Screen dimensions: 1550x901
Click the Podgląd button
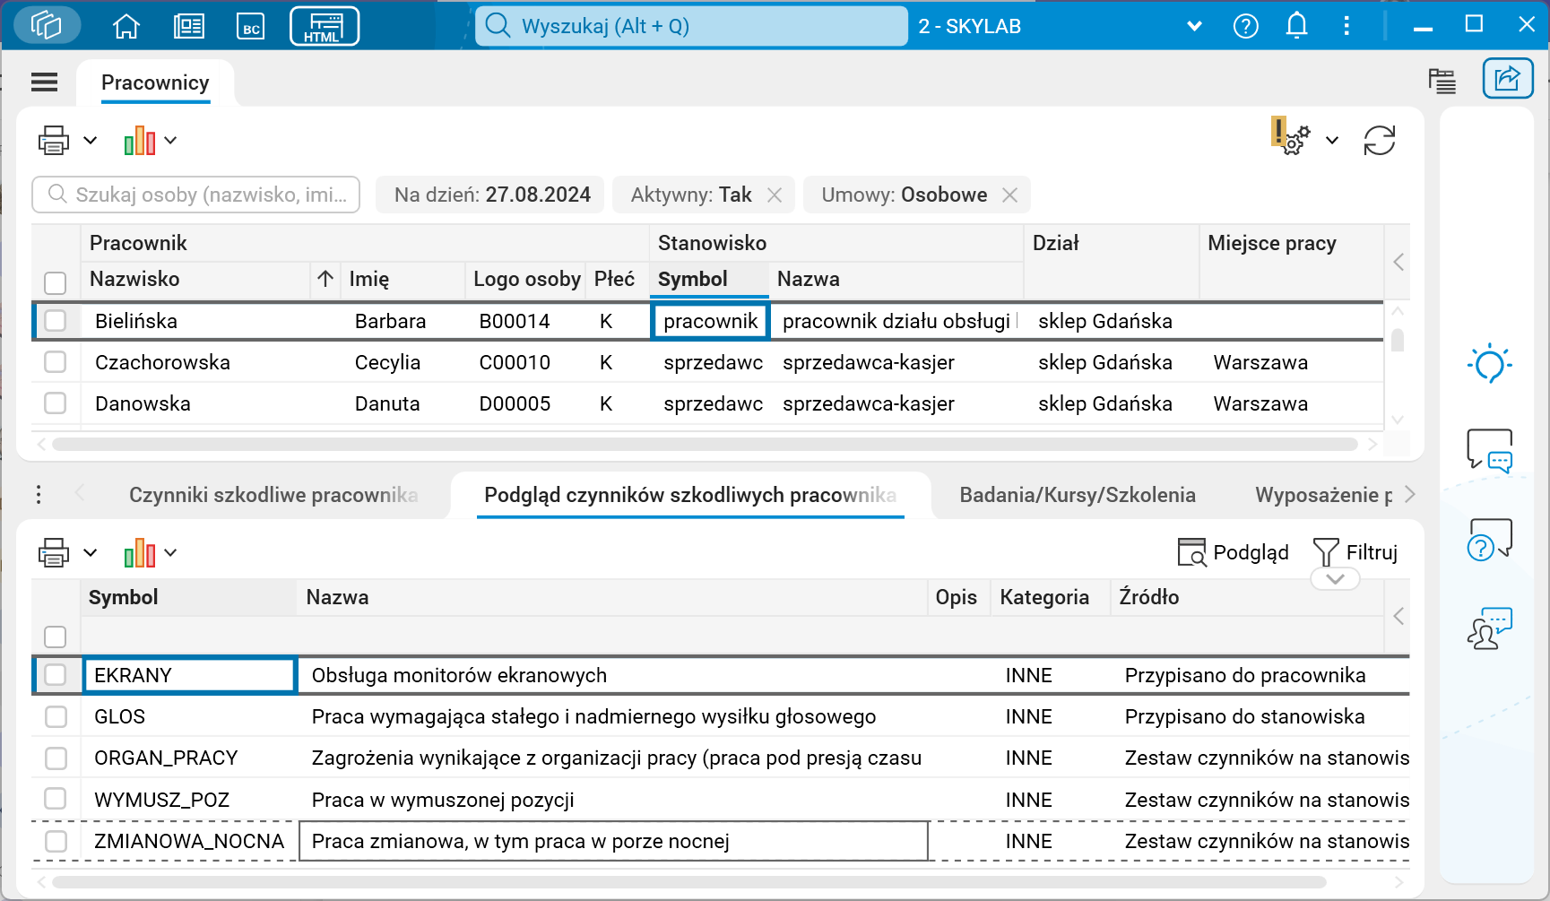[x=1234, y=552]
